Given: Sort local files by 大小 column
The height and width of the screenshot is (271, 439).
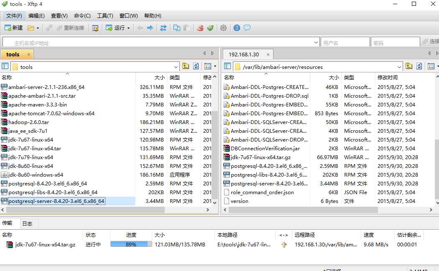Looking at the screenshot, I should coord(151,78).
